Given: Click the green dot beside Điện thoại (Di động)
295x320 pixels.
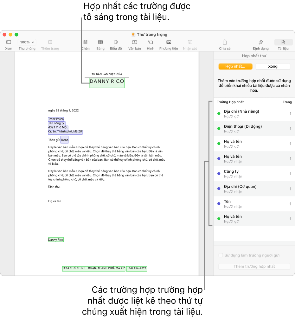Looking at the screenshot, I should point(219,129).
